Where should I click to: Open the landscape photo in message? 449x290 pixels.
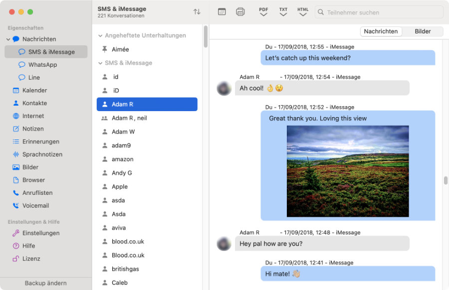[x=348, y=171]
